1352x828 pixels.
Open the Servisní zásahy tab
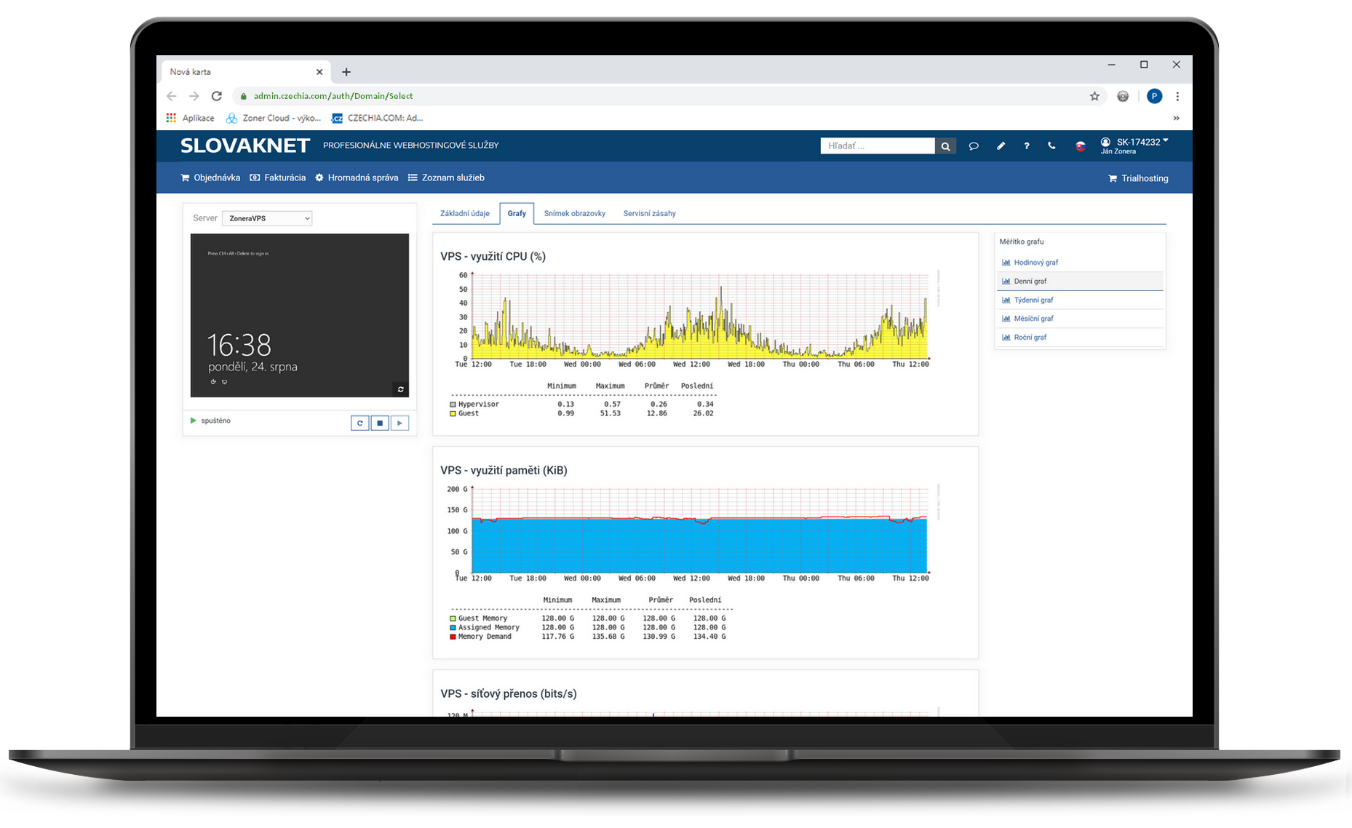650,213
